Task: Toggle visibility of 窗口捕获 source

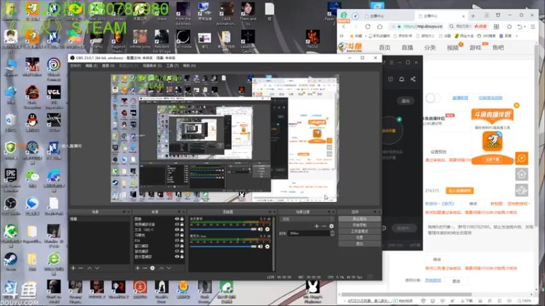Action: tap(177, 246)
